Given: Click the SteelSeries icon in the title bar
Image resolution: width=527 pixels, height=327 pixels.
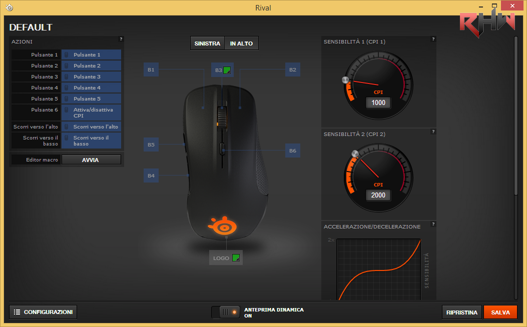Looking at the screenshot, I should (10, 7).
